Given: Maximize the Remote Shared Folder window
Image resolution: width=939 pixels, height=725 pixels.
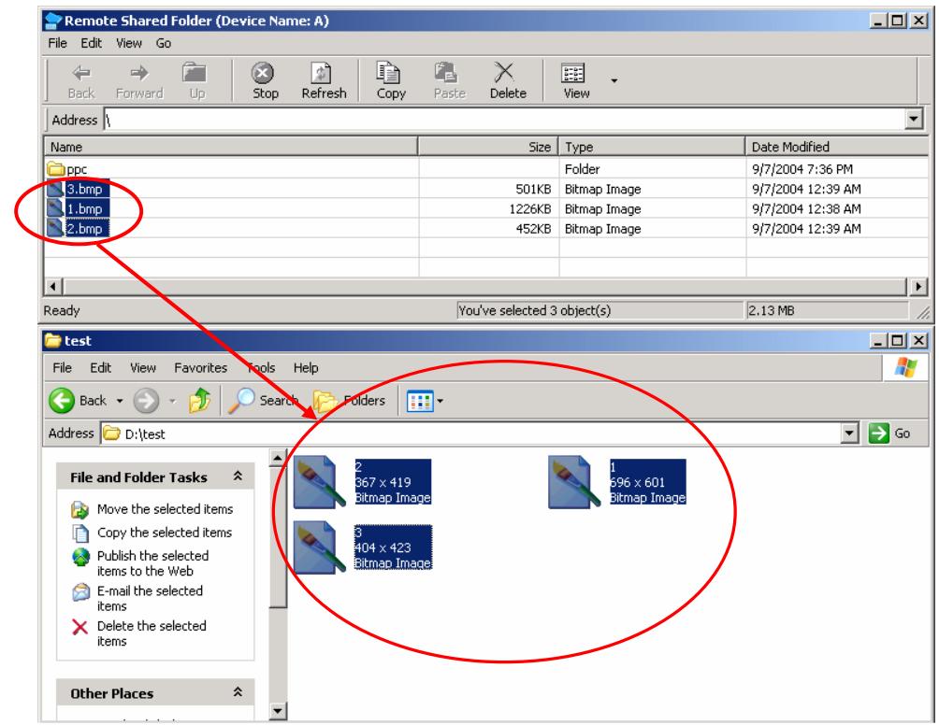Looking at the screenshot, I should [897, 21].
